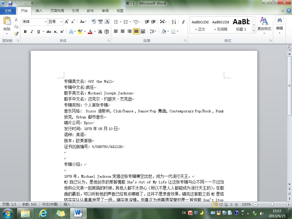
Task: Toggle Character Shading
Action: coord(100,32)
